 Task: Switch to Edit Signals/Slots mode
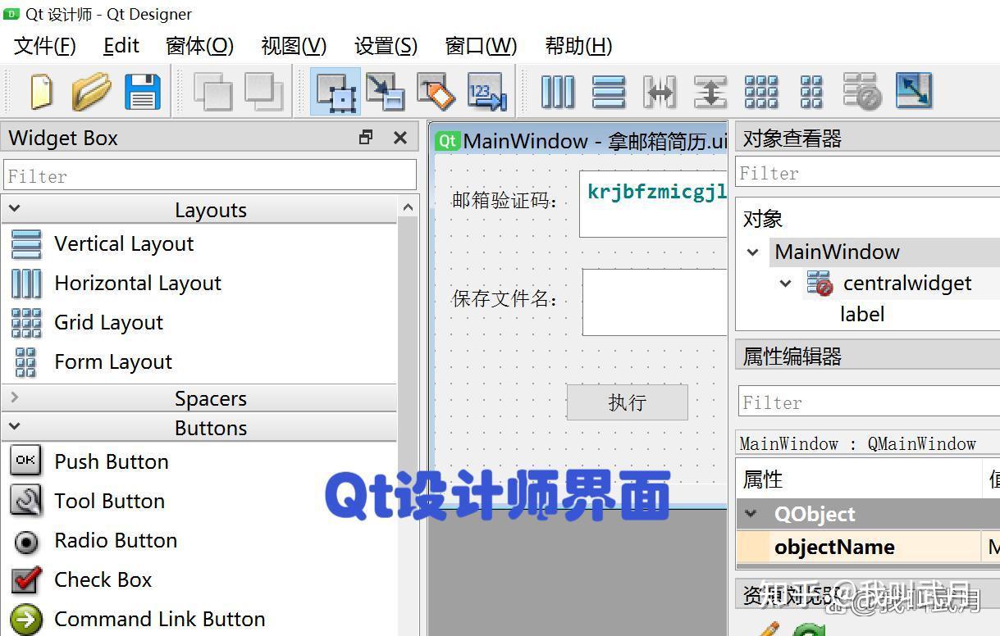coord(385,92)
